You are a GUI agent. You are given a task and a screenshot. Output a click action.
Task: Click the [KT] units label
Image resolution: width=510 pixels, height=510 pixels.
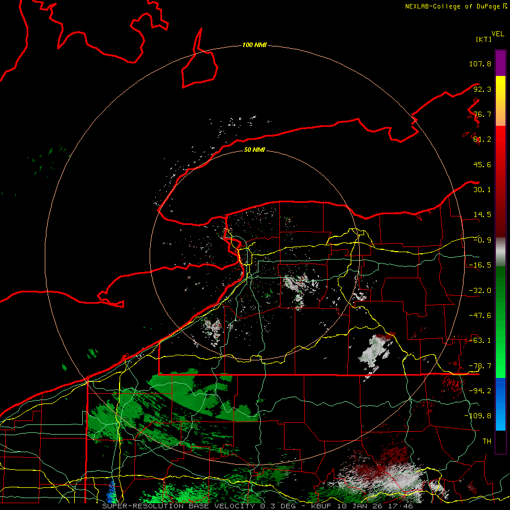483,39
